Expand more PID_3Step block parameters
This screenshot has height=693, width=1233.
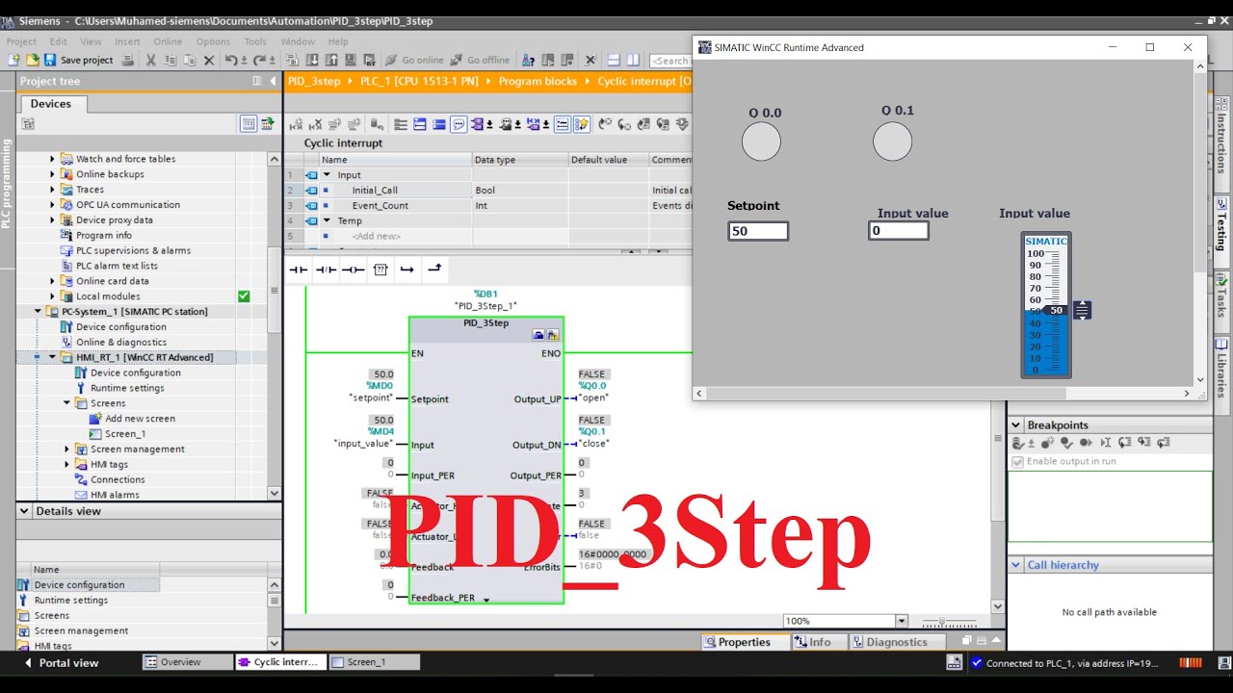tap(486, 600)
